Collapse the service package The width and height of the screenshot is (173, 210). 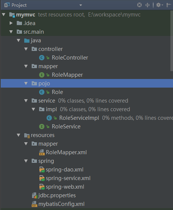[26, 101]
